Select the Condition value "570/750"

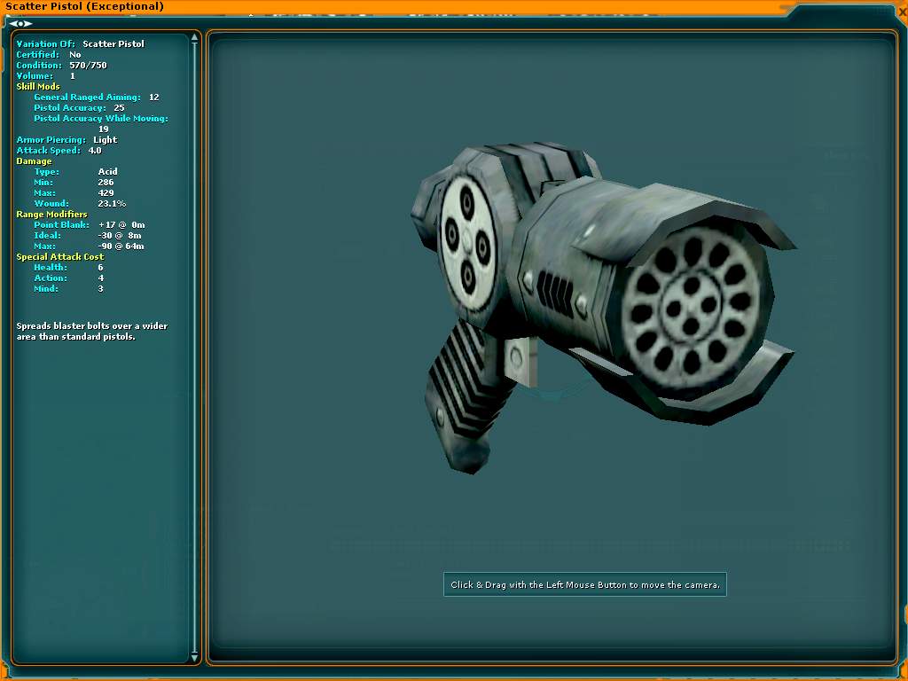pos(88,66)
